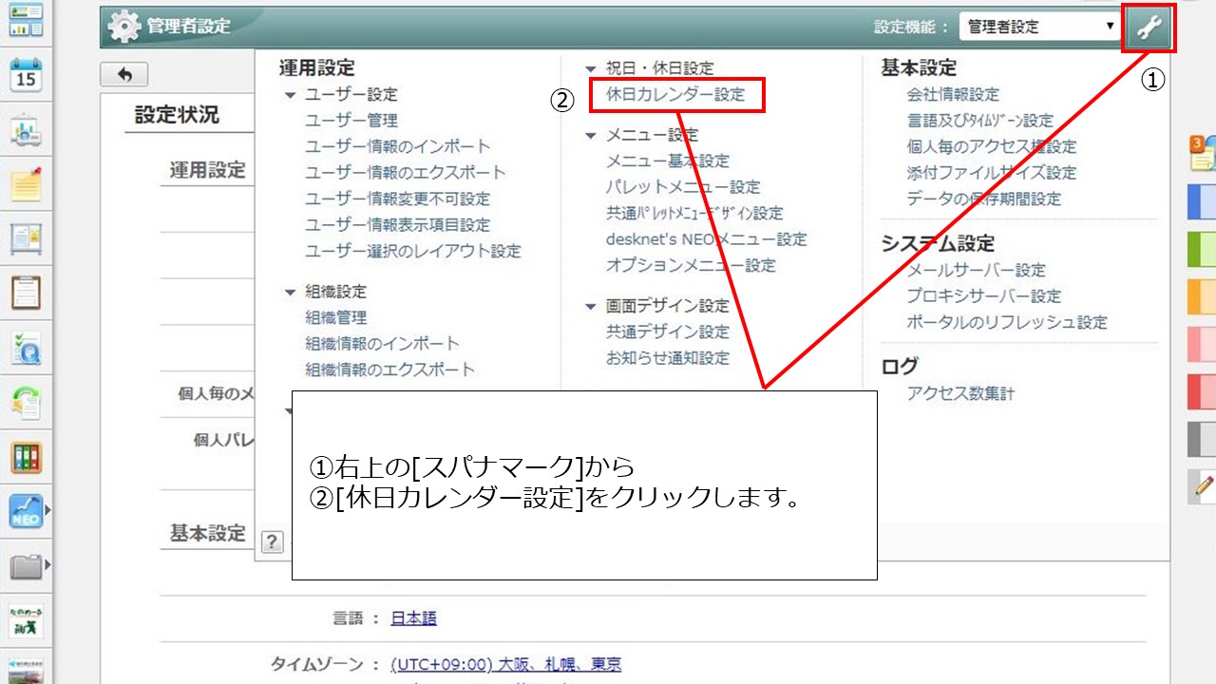This screenshot has height=684, width=1216.
Task: Open 共通デザイン設定
Action: [x=668, y=332]
